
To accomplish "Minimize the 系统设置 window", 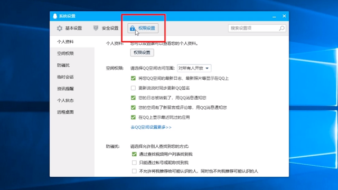I will point(274,16).
